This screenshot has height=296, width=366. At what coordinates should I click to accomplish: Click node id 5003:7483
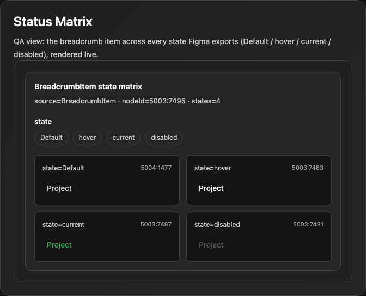point(308,168)
